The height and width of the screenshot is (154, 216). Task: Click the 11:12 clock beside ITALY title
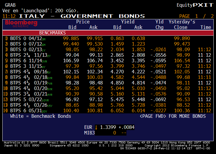coord(9,16)
